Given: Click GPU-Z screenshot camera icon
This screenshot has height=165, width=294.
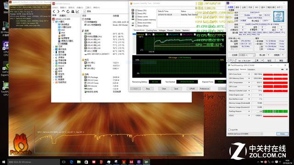Looking at the screenshot, I should pos(282,69).
